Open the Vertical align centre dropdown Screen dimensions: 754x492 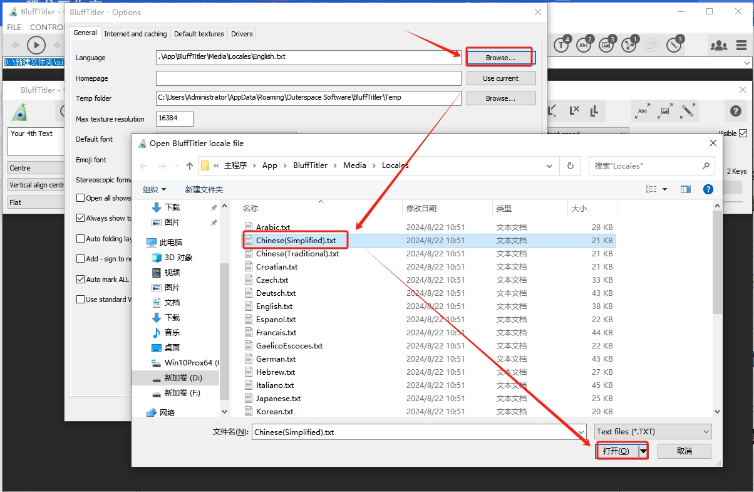(x=36, y=185)
